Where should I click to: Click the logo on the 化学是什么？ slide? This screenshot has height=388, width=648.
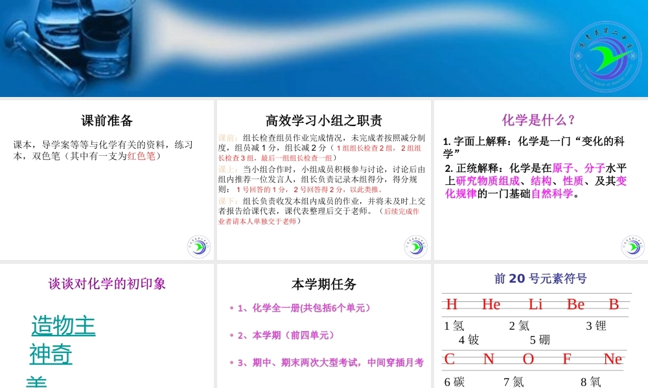click(632, 246)
